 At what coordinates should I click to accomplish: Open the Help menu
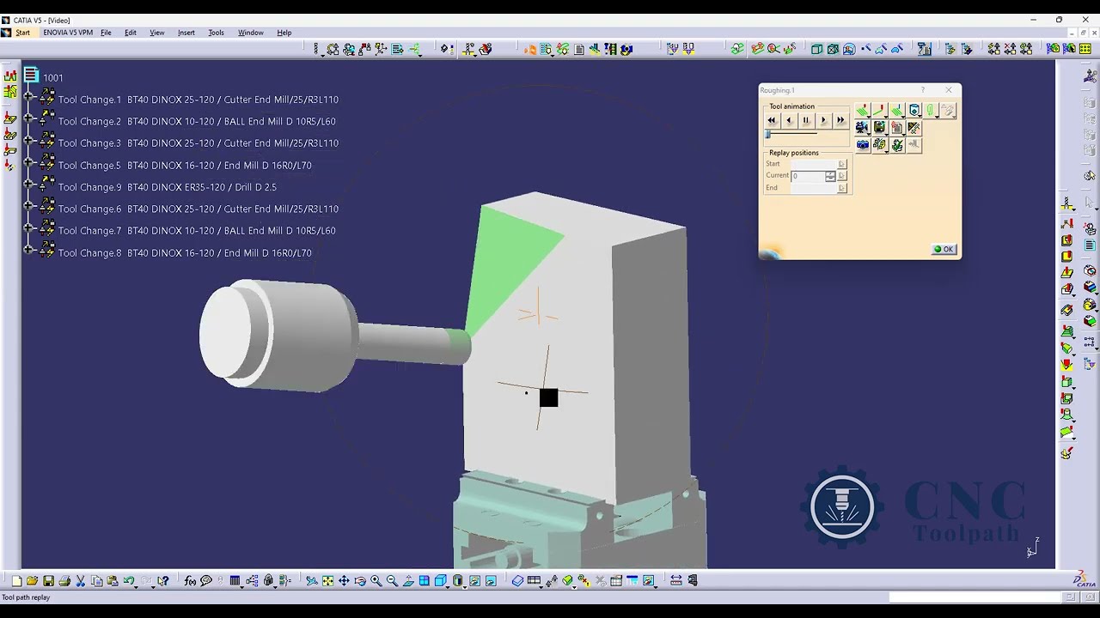click(284, 33)
